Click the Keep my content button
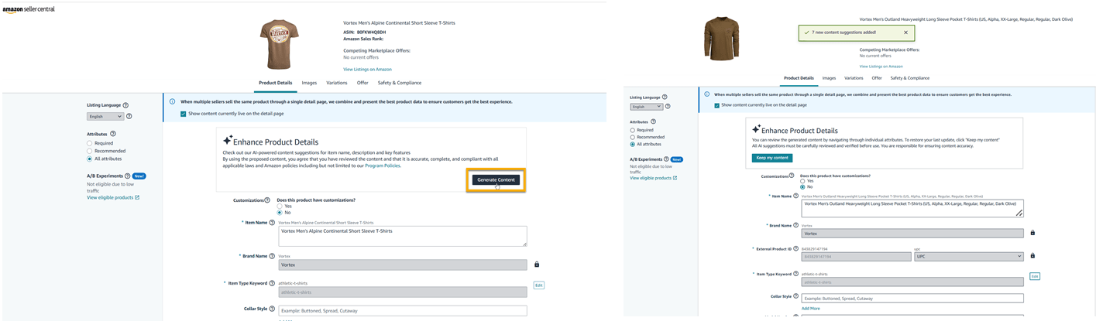Viewport: 1096px width, 321px height. [771, 158]
